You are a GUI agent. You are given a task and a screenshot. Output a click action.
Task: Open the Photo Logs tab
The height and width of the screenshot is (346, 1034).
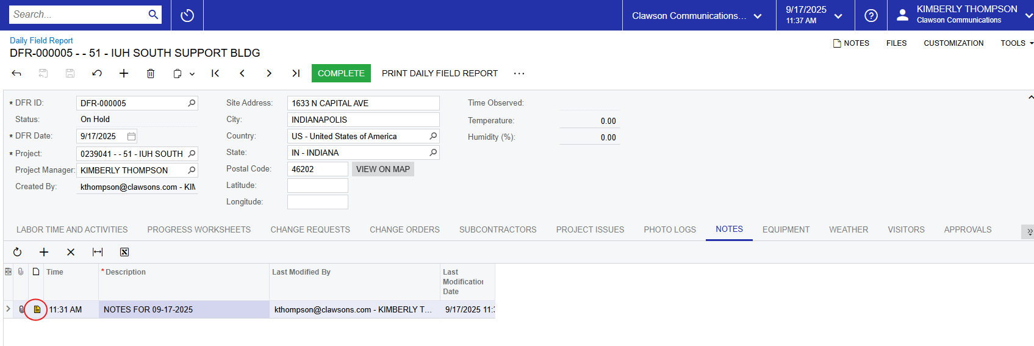pyautogui.click(x=669, y=229)
